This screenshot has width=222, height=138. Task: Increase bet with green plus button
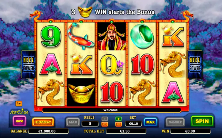pos(118,119)
